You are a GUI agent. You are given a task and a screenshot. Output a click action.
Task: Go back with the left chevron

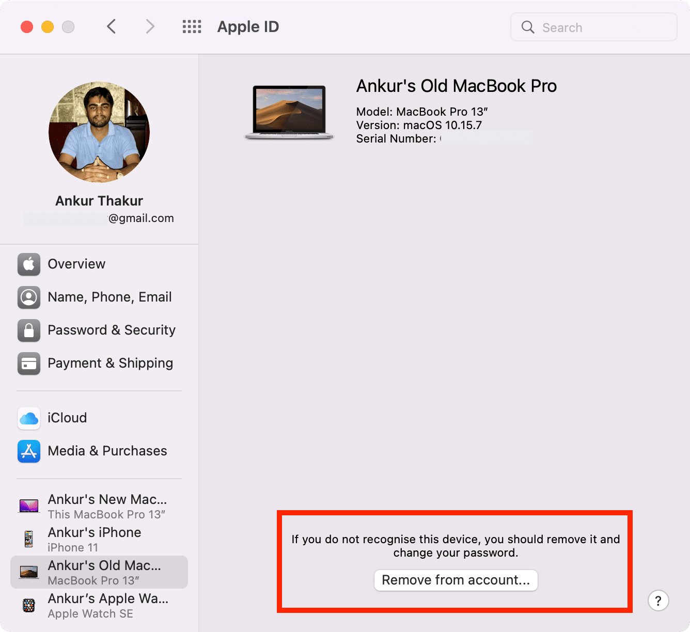coord(111,26)
